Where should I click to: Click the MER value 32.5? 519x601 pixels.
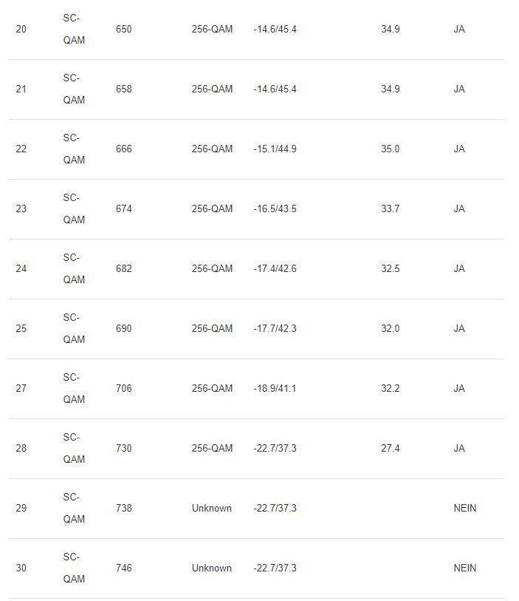(390, 268)
